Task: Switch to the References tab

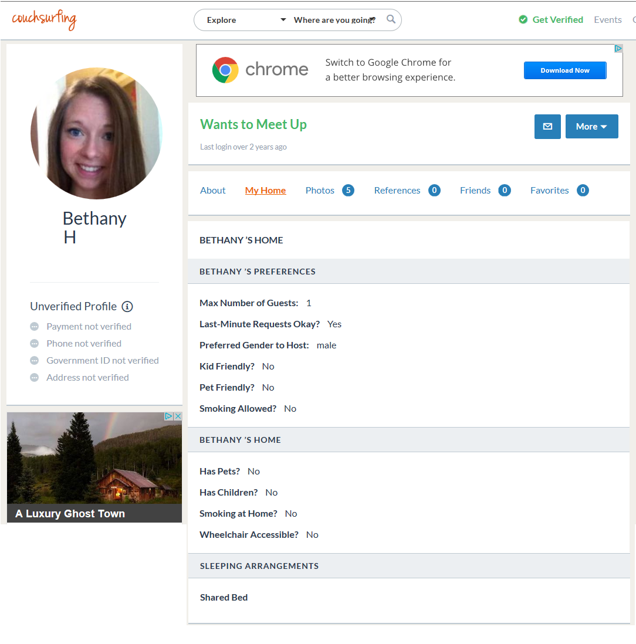Action: click(397, 190)
